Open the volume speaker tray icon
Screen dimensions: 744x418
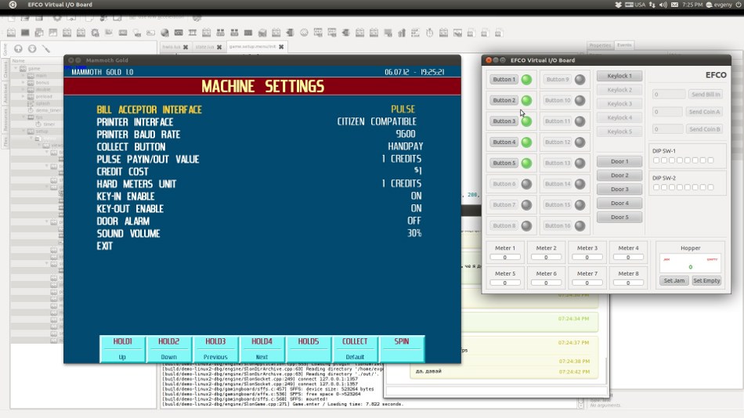coord(663,5)
